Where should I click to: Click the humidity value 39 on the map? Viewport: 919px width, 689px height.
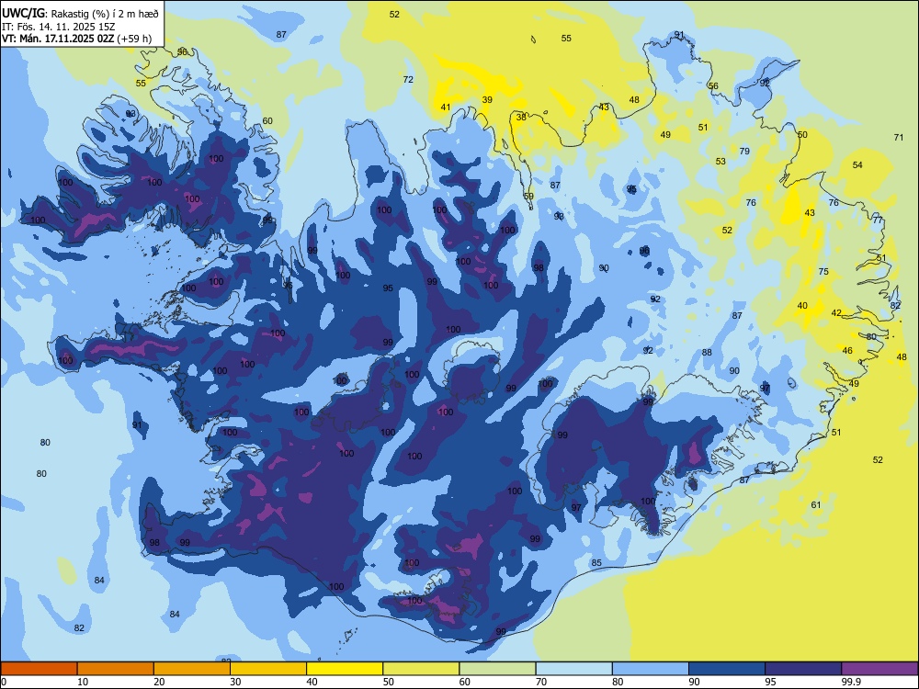coord(487,99)
